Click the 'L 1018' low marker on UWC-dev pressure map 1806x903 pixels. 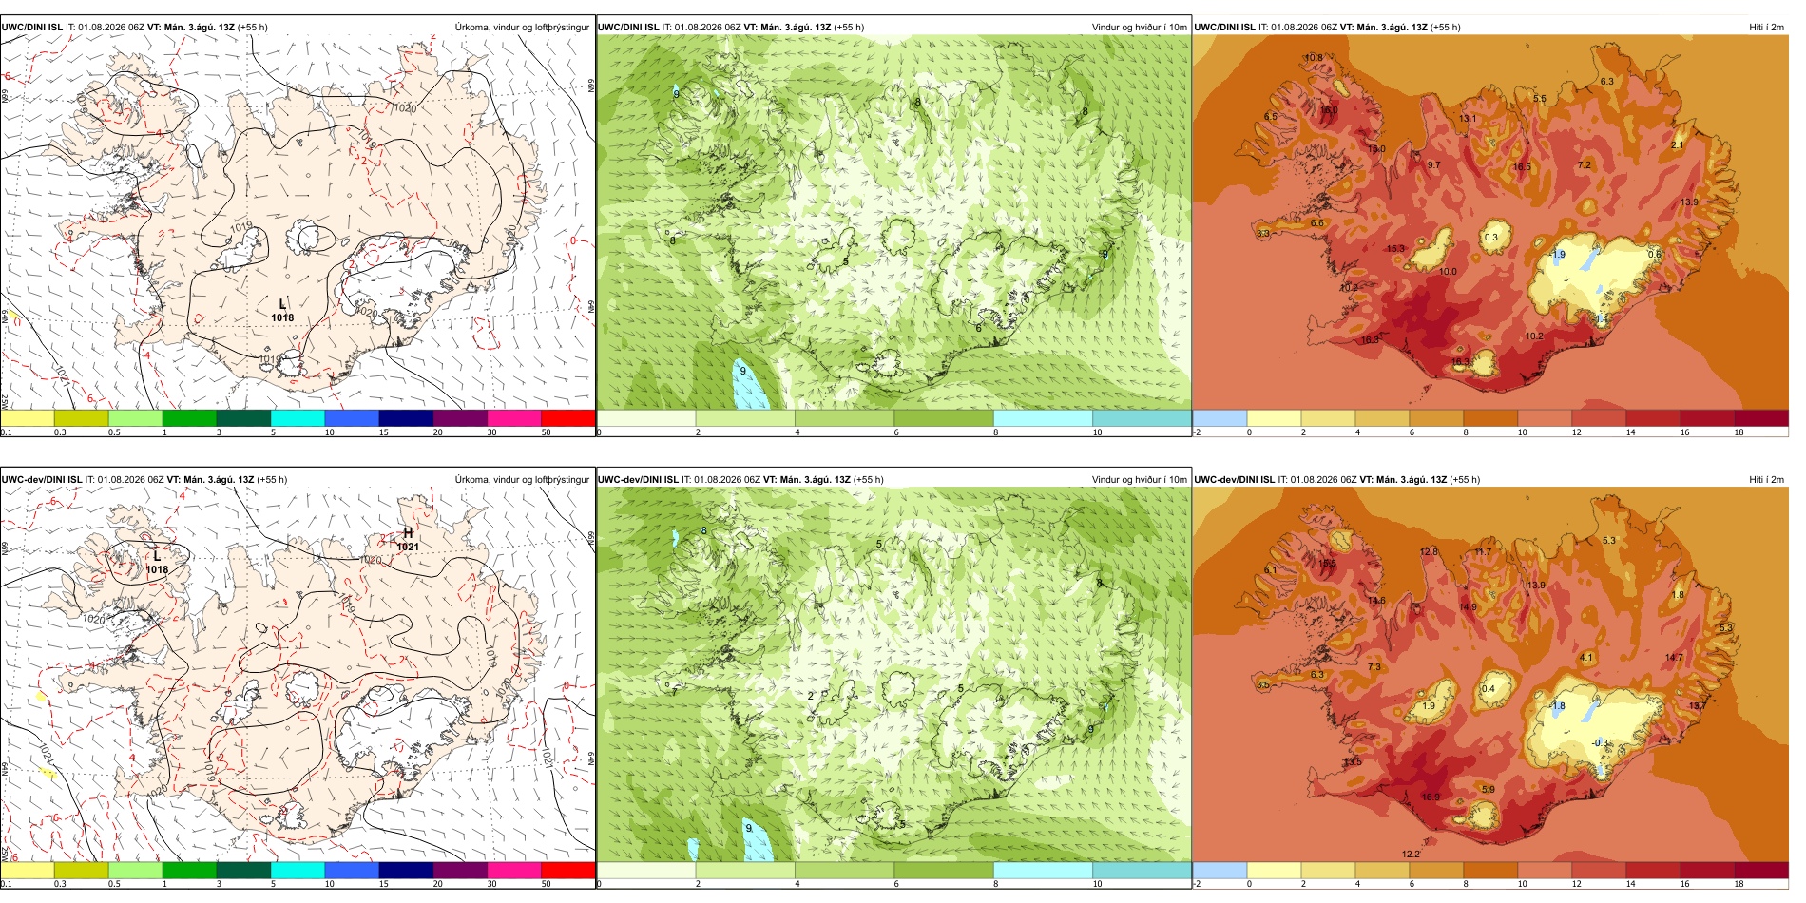157,563
